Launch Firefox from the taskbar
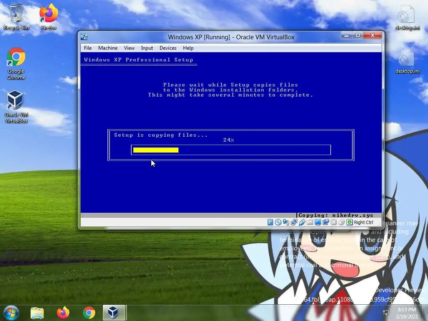This screenshot has width=428, height=321. tap(63, 313)
